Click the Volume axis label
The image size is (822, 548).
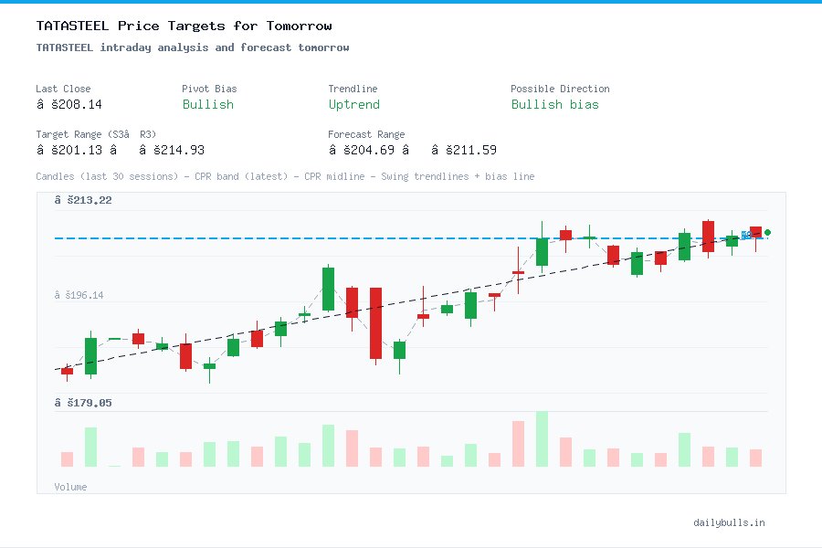tap(70, 487)
